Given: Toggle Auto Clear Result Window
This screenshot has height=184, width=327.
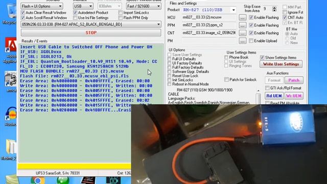Looking at the screenshot, I should pyautogui.click(x=22, y=13).
